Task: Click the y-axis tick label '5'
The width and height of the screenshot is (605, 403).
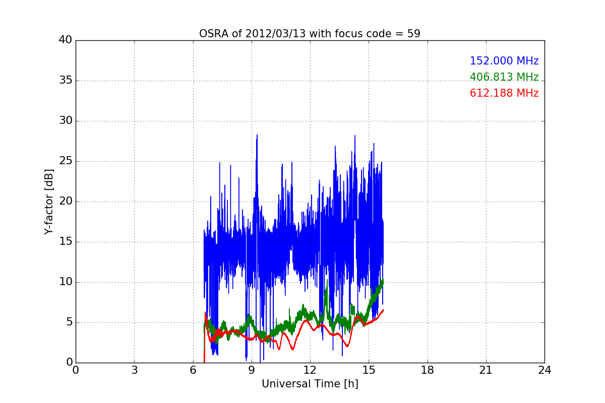Action: (x=69, y=322)
